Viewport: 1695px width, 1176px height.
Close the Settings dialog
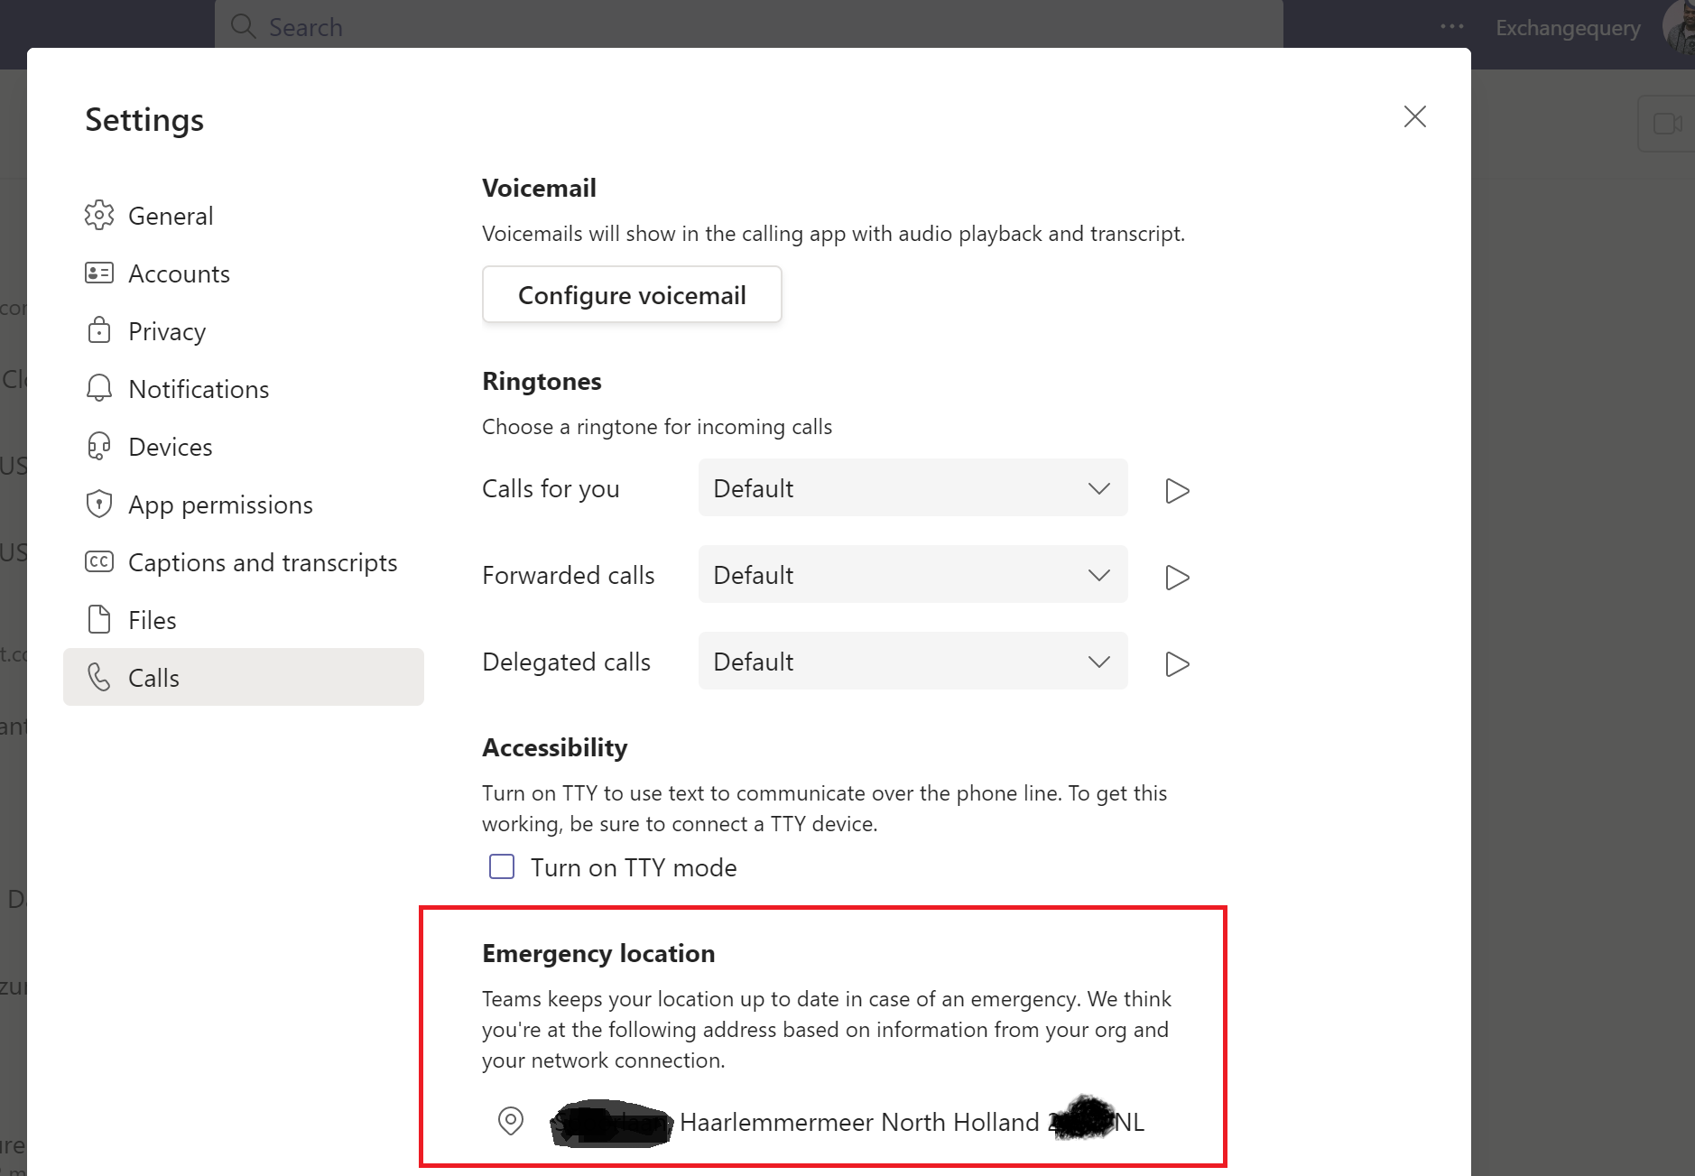(x=1414, y=116)
